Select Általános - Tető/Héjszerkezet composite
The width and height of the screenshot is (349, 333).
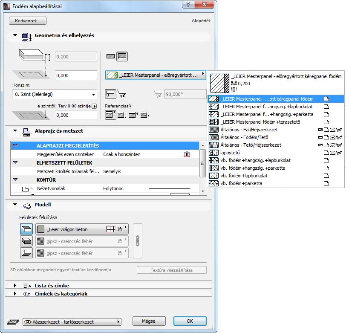click(276, 145)
